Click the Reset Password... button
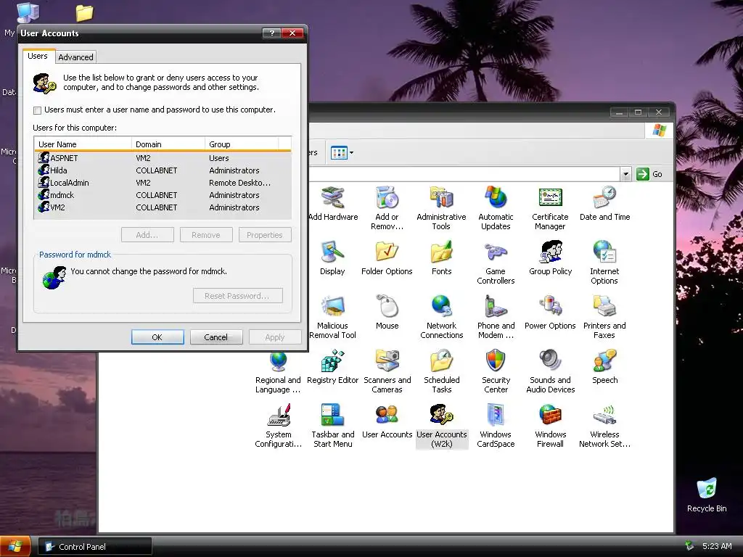The height and width of the screenshot is (557, 743). coord(238,296)
